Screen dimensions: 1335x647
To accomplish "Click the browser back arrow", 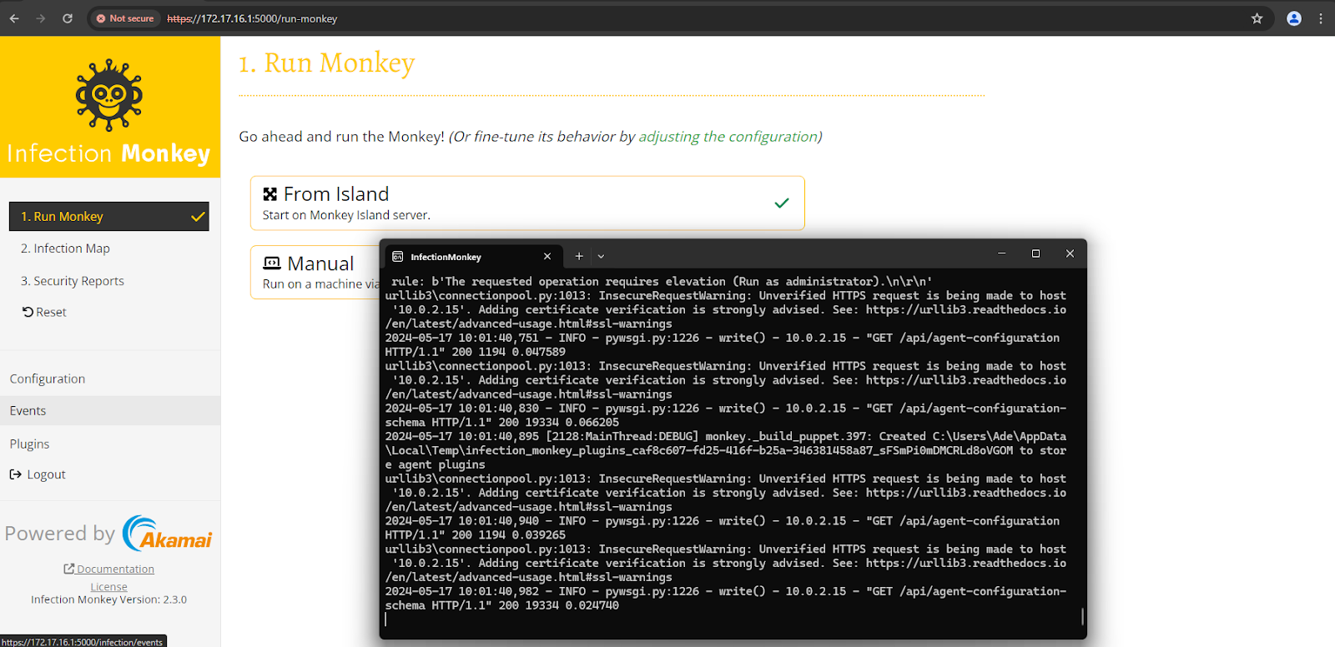I will (14, 18).
